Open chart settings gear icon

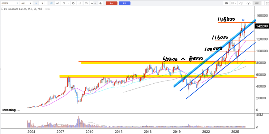point(73,3)
